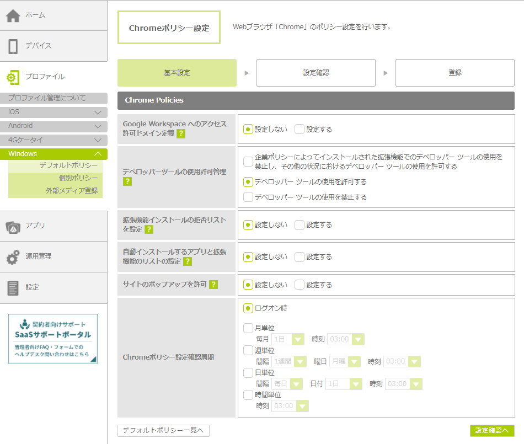The width and height of the screenshot is (524, 444).
Task: Open Devices via the phone icon
Action: click(13, 46)
